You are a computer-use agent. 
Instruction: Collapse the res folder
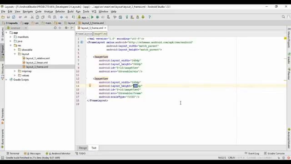(10, 46)
